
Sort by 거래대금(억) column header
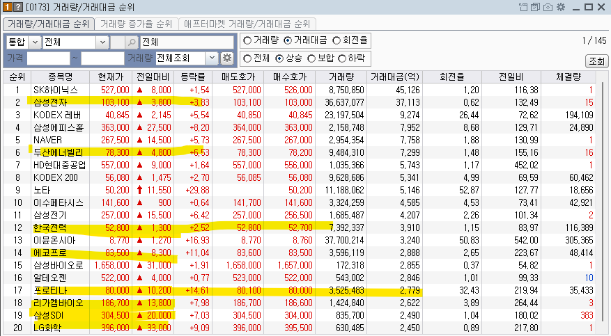click(x=395, y=77)
